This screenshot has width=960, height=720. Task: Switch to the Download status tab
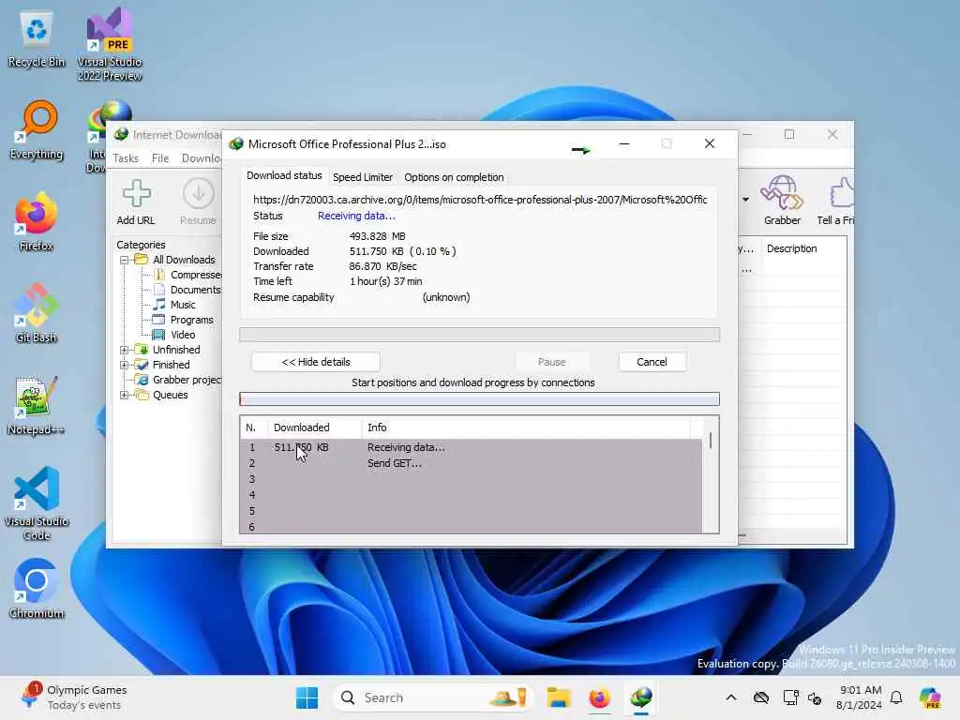[284, 175]
